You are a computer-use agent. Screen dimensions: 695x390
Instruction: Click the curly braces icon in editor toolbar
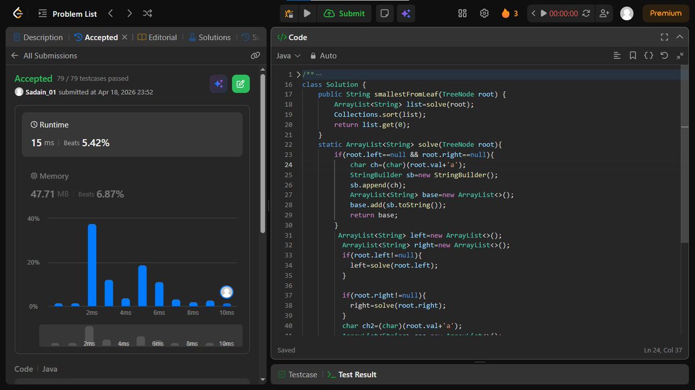coord(649,55)
